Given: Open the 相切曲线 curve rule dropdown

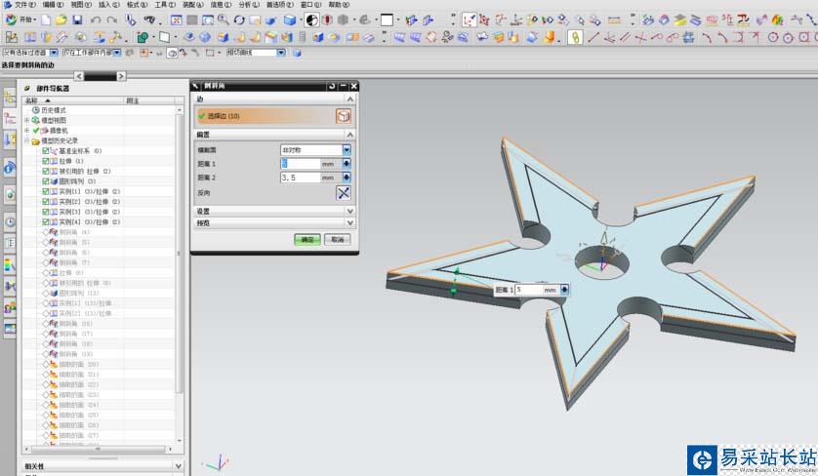Looking at the screenshot, I should point(281,53).
